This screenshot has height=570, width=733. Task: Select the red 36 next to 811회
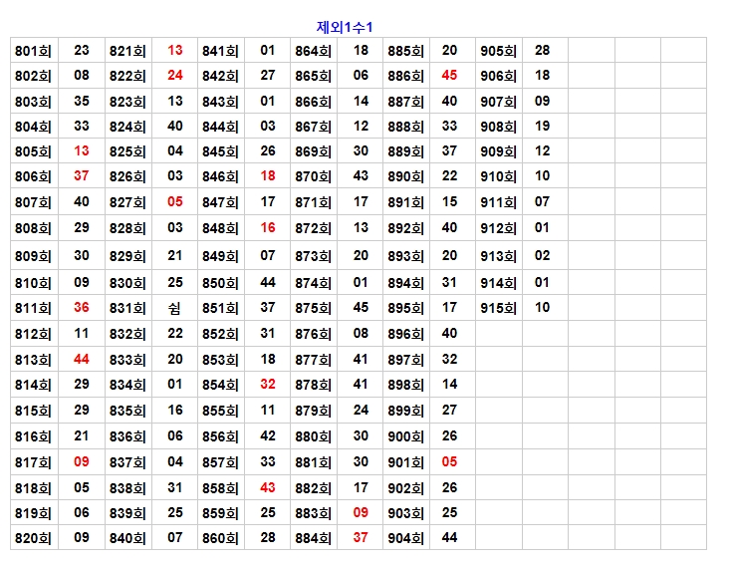coord(82,308)
